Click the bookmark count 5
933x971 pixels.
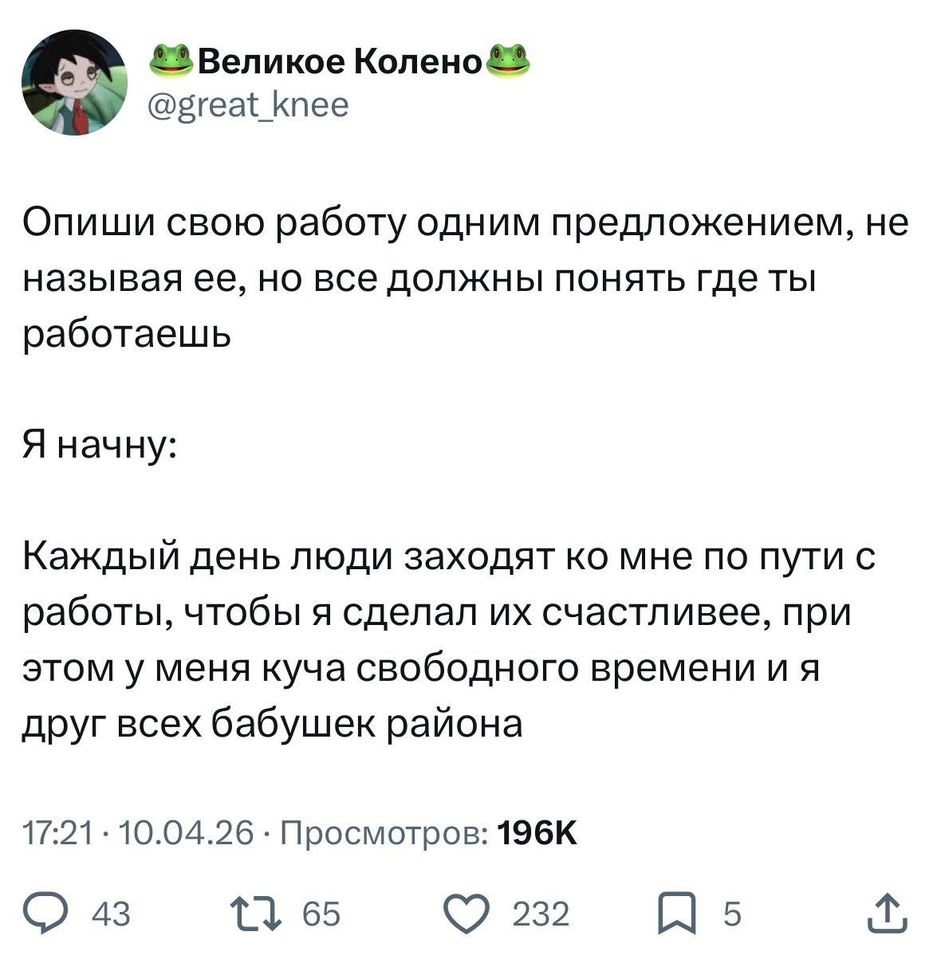pyautogui.click(x=731, y=914)
